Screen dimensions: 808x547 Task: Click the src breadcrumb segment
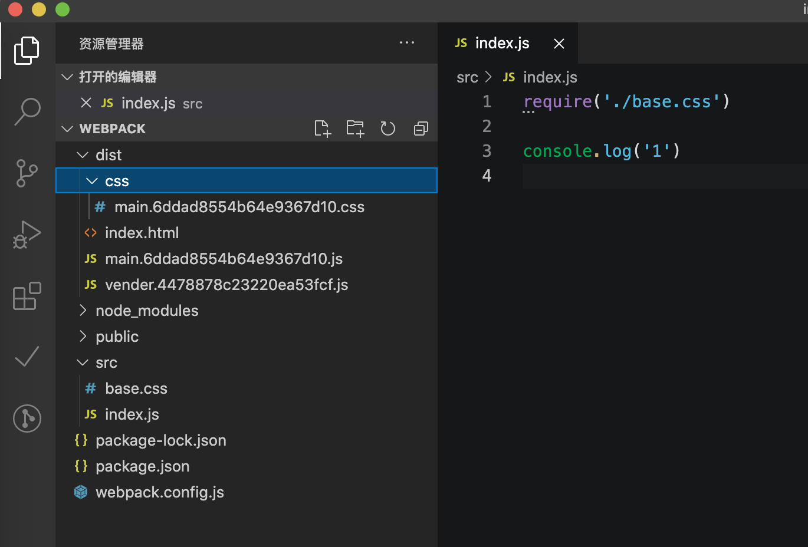click(467, 77)
